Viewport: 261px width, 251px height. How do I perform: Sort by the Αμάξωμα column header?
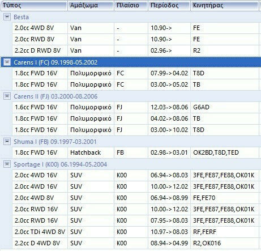point(91,5)
